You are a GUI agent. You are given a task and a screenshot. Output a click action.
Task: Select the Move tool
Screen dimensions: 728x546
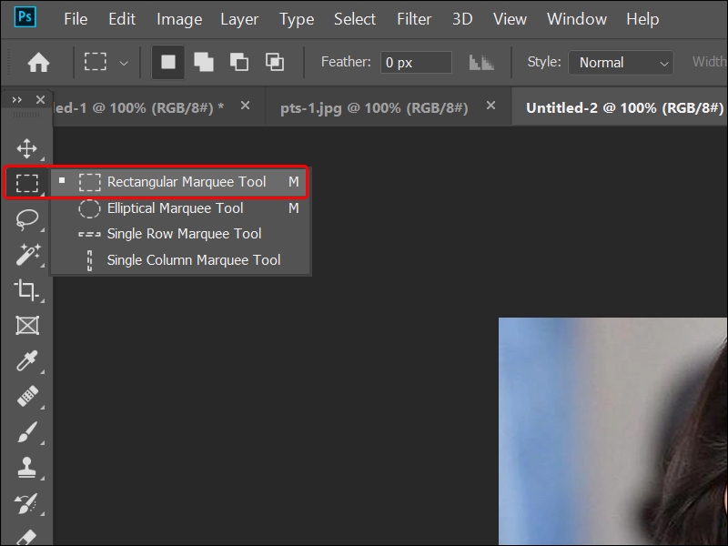(27, 147)
